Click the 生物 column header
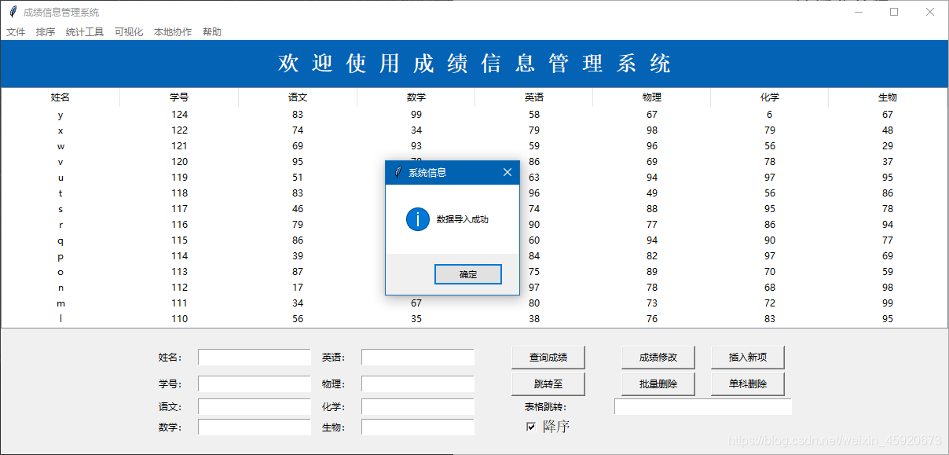This screenshot has width=949, height=455. coord(888,97)
